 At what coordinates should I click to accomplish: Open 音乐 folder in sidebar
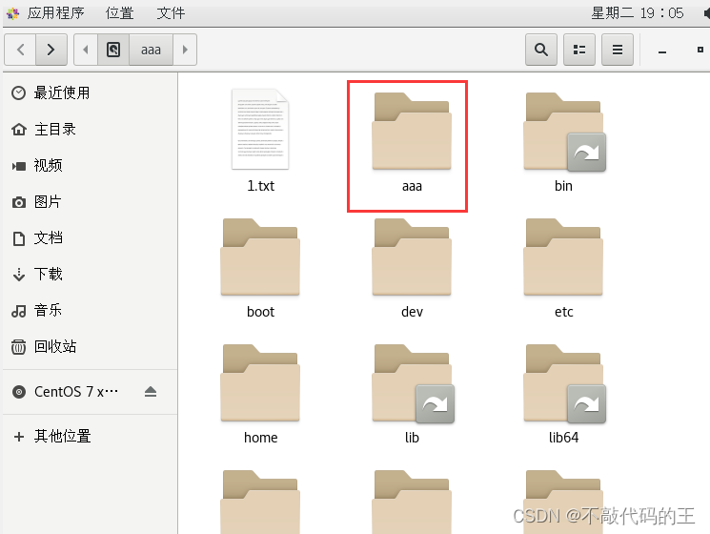coord(91,310)
